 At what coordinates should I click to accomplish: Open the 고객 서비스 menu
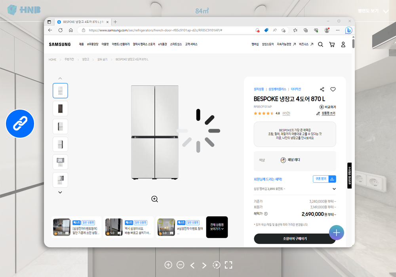191,44
